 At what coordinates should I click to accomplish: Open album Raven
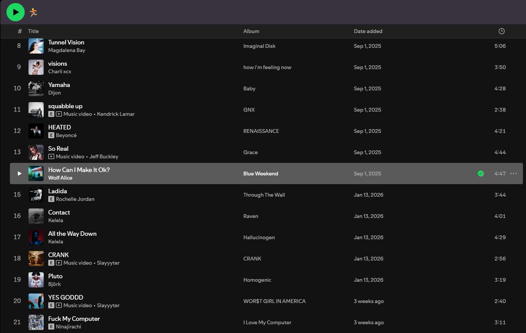(251, 216)
